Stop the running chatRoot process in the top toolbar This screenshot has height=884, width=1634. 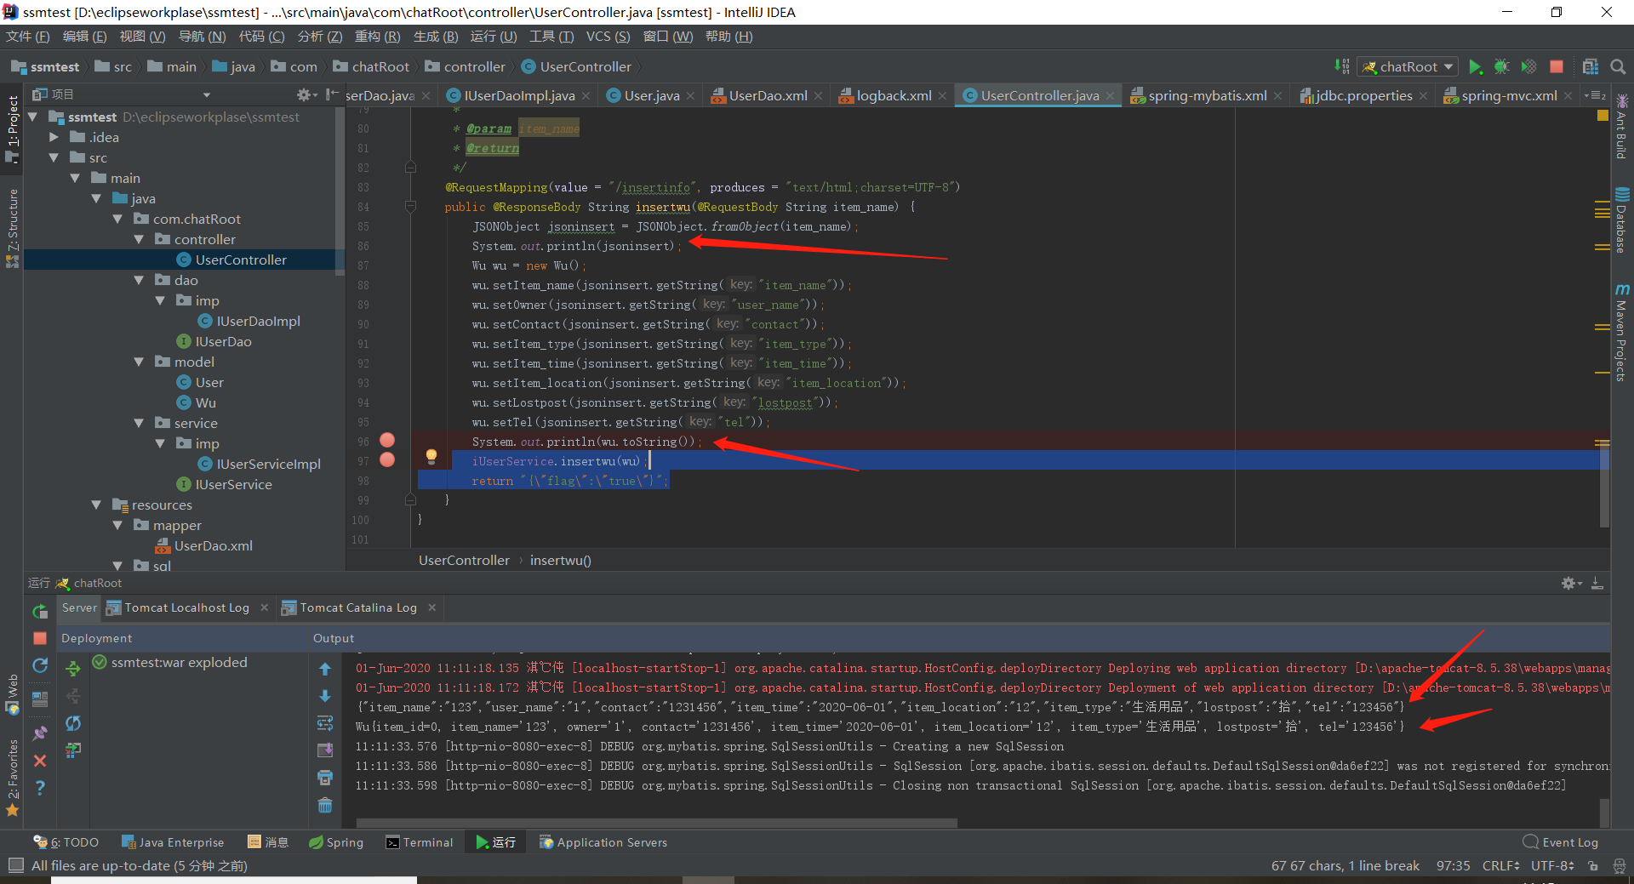[1557, 66]
